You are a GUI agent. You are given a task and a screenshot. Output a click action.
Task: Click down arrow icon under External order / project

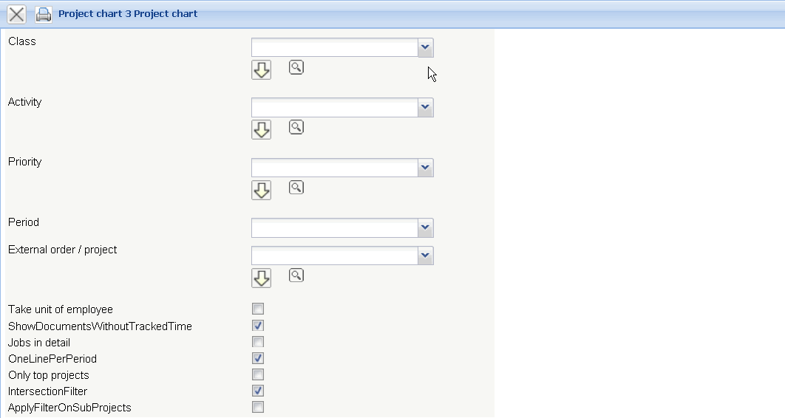261,278
